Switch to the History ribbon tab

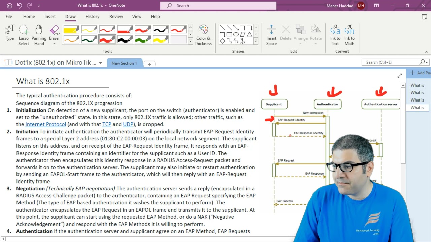click(92, 16)
